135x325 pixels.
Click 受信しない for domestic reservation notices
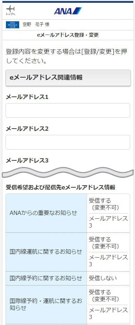[103, 278]
